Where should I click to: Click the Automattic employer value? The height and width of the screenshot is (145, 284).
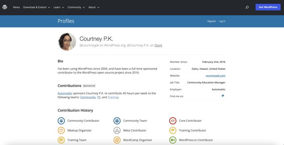(219, 90)
